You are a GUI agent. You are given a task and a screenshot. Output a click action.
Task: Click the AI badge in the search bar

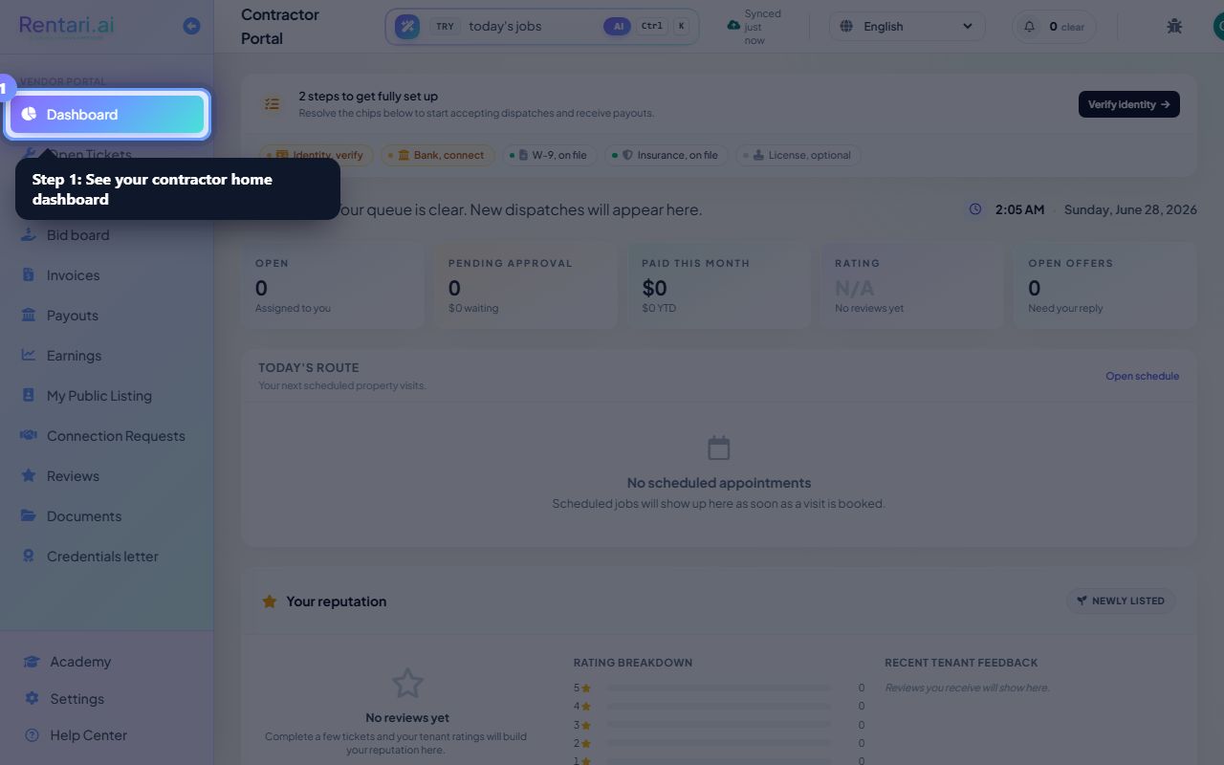(x=618, y=26)
